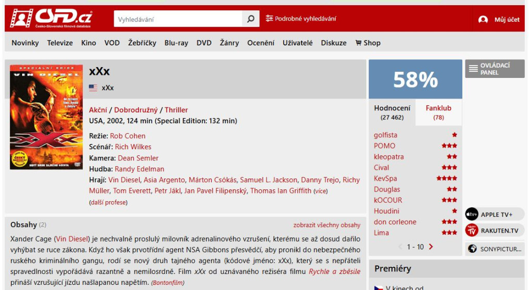Click the Dobrodružný genre link
The height and width of the screenshot is (290, 529).
pyautogui.click(x=136, y=110)
